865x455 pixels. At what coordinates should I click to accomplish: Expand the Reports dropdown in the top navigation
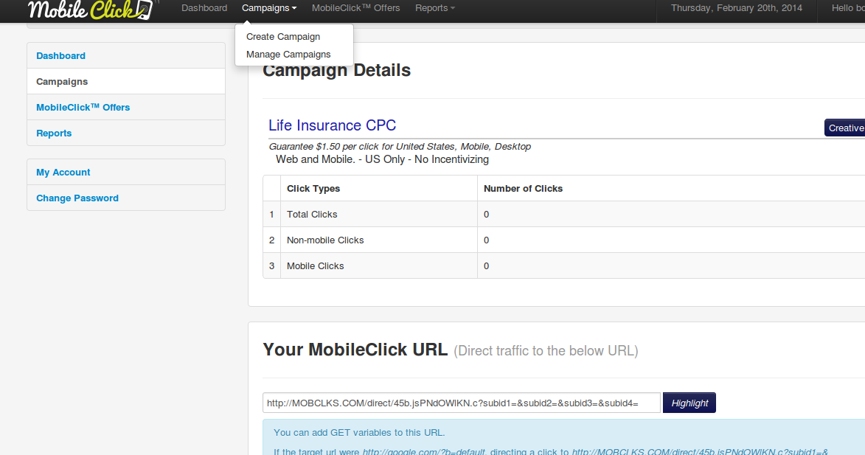(435, 7)
